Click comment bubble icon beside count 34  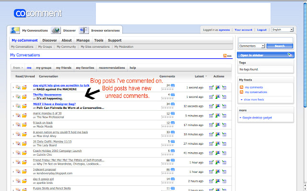(173, 104)
